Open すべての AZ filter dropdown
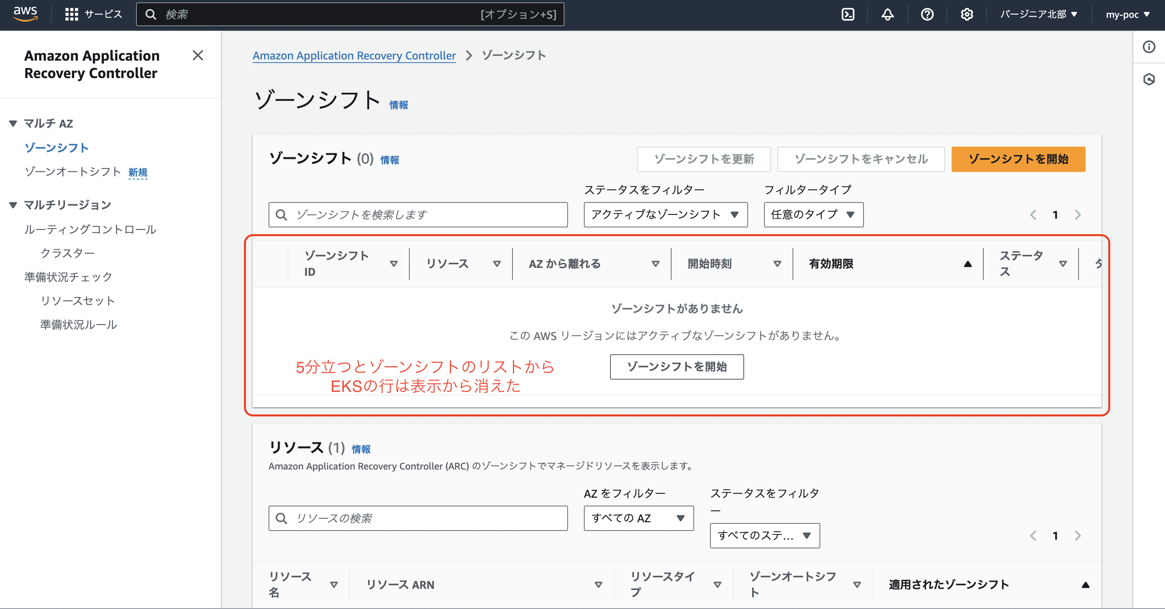 pyautogui.click(x=638, y=518)
